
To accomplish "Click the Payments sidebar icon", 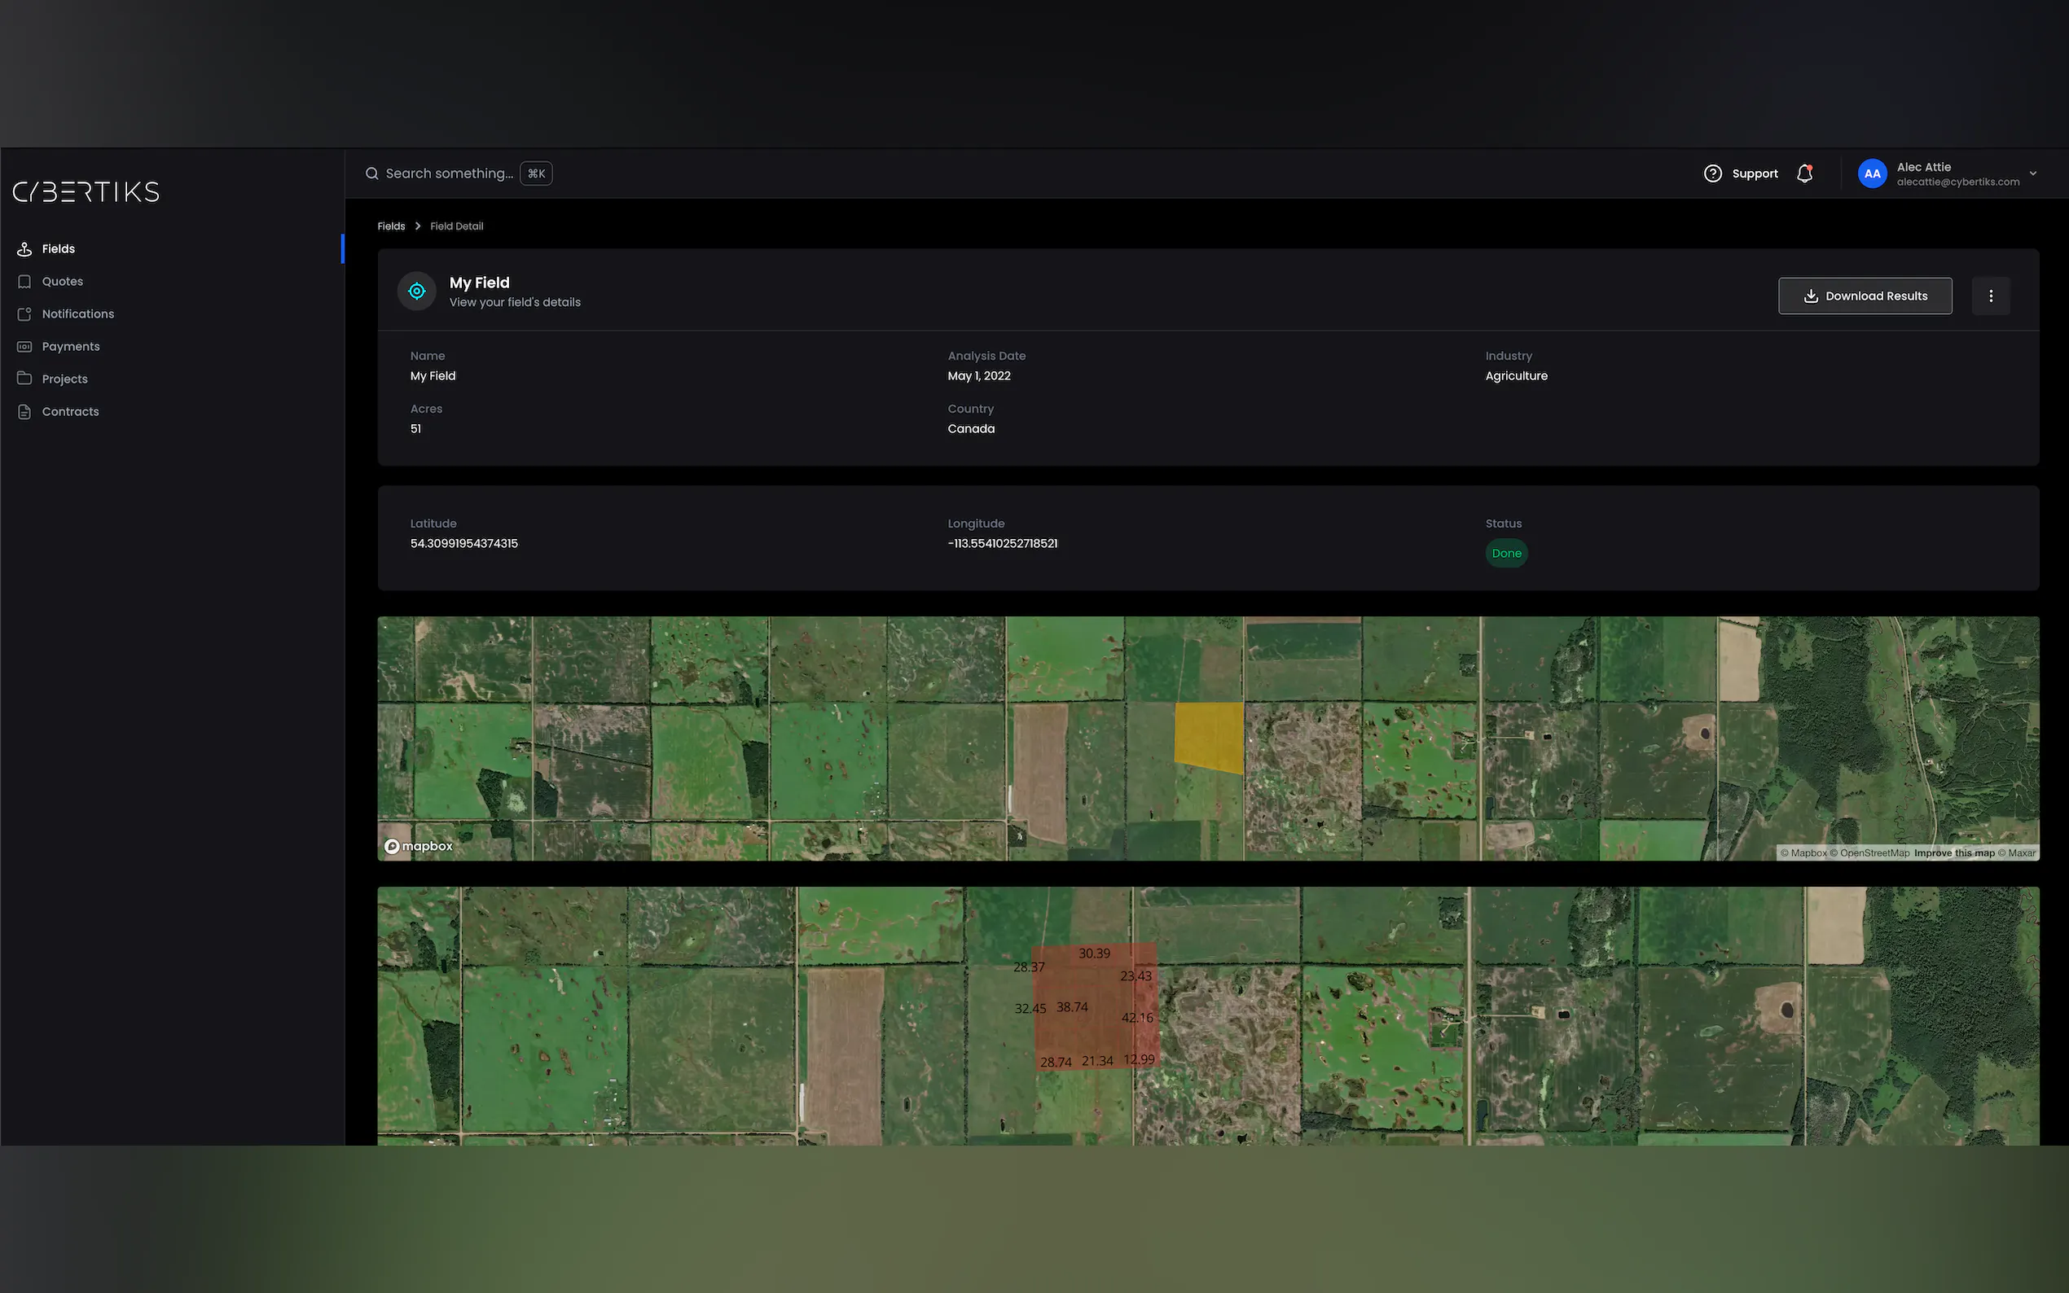I will tap(24, 346).
